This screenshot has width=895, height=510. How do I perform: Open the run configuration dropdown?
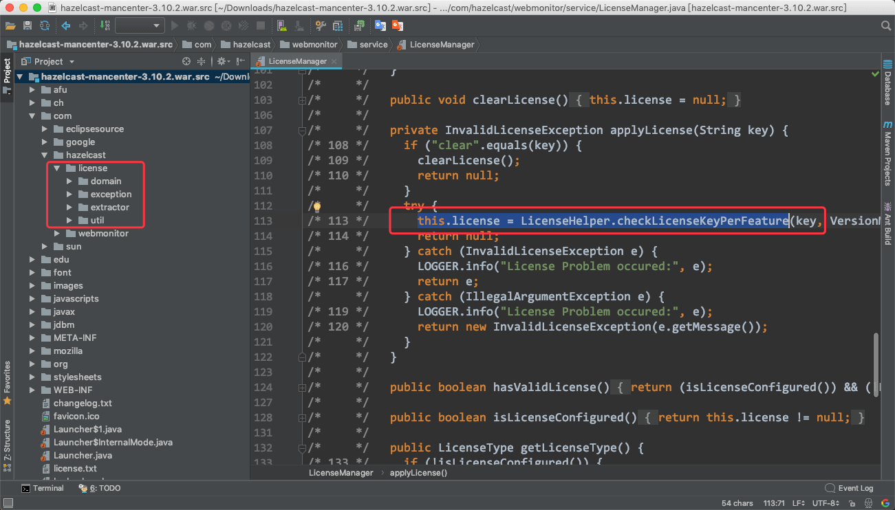(140, 25)
